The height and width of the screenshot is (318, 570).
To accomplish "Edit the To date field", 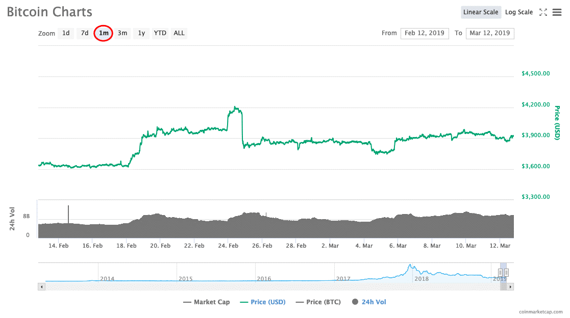I will (490, 33).
